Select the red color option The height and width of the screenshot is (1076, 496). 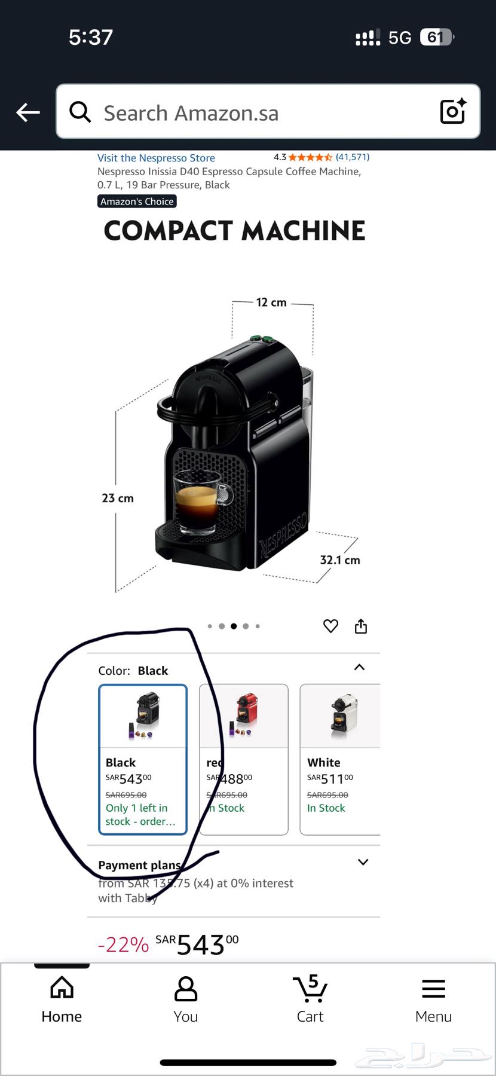(244, 759)
